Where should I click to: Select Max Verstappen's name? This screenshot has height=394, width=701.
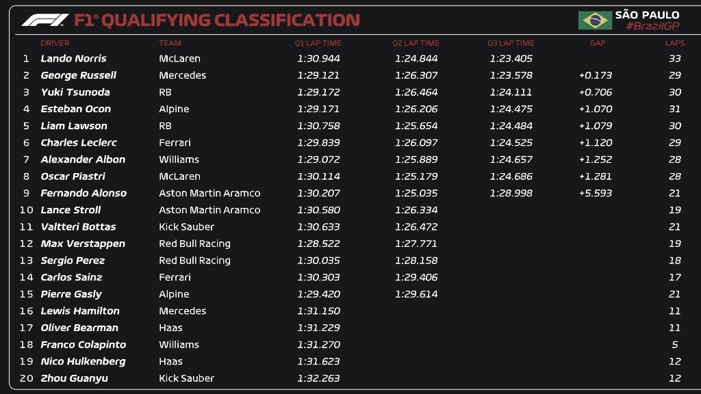[x=83, y=244]
